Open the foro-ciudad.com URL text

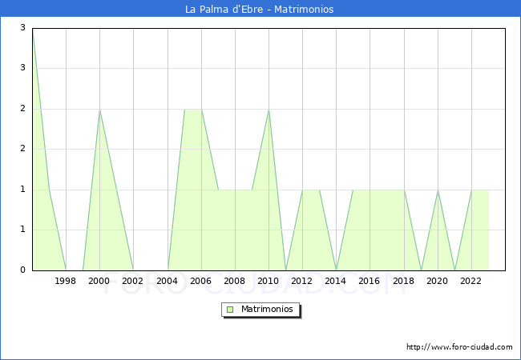click(459, 347)
